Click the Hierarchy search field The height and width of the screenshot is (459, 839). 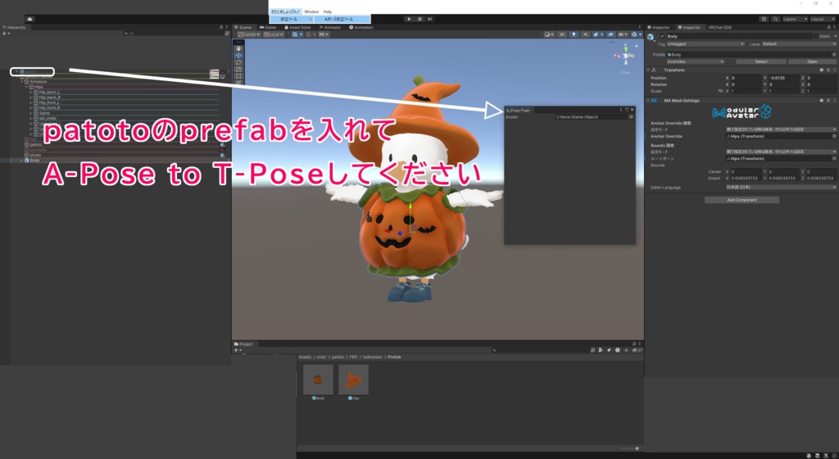coord(175,33)
